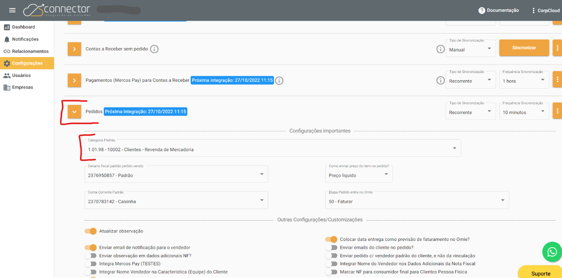Expand Pagamentos (Mercos Pay) row
Viewport: 562px width, 278px height.
click(74, 80)
